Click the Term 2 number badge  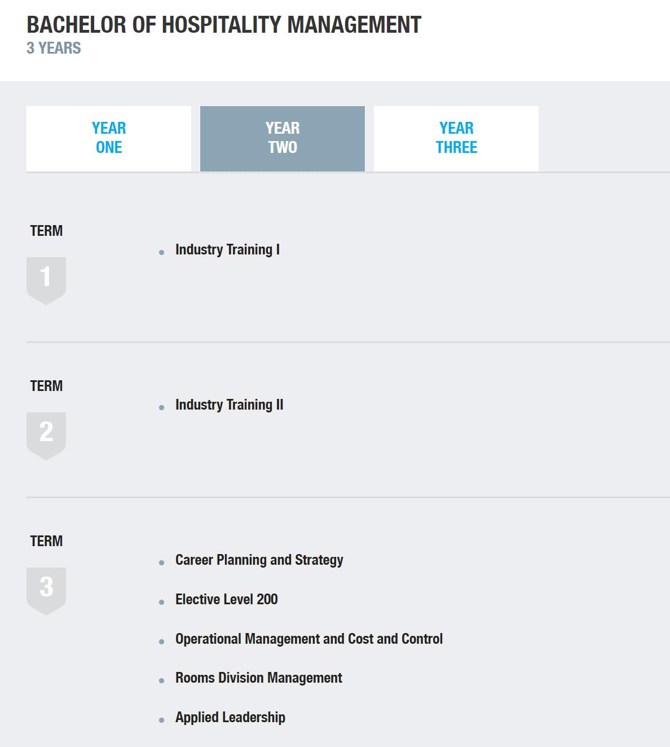pos(46,434)
